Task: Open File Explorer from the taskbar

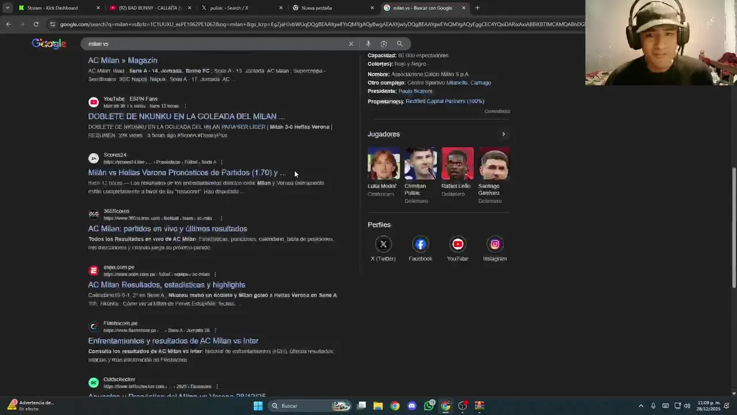Action: 378,406
